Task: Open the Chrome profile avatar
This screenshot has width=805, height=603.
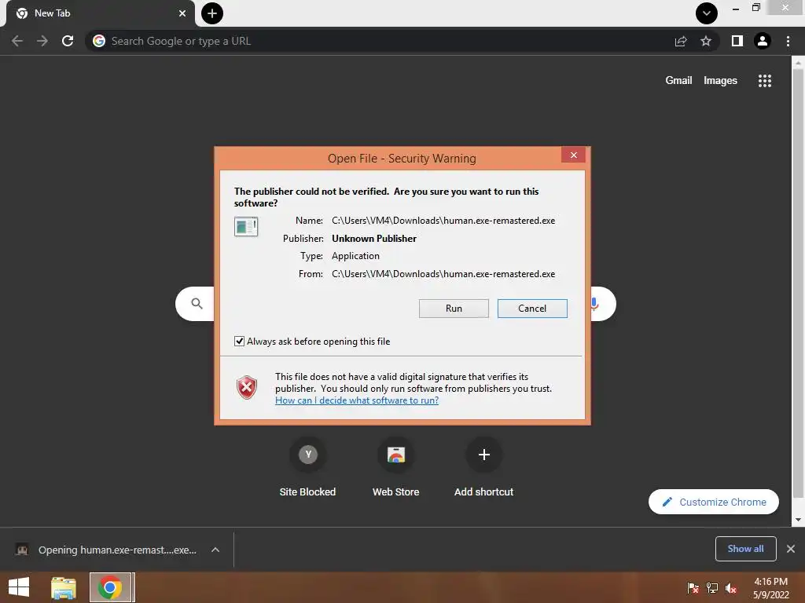Action: [x=763, y=41]
